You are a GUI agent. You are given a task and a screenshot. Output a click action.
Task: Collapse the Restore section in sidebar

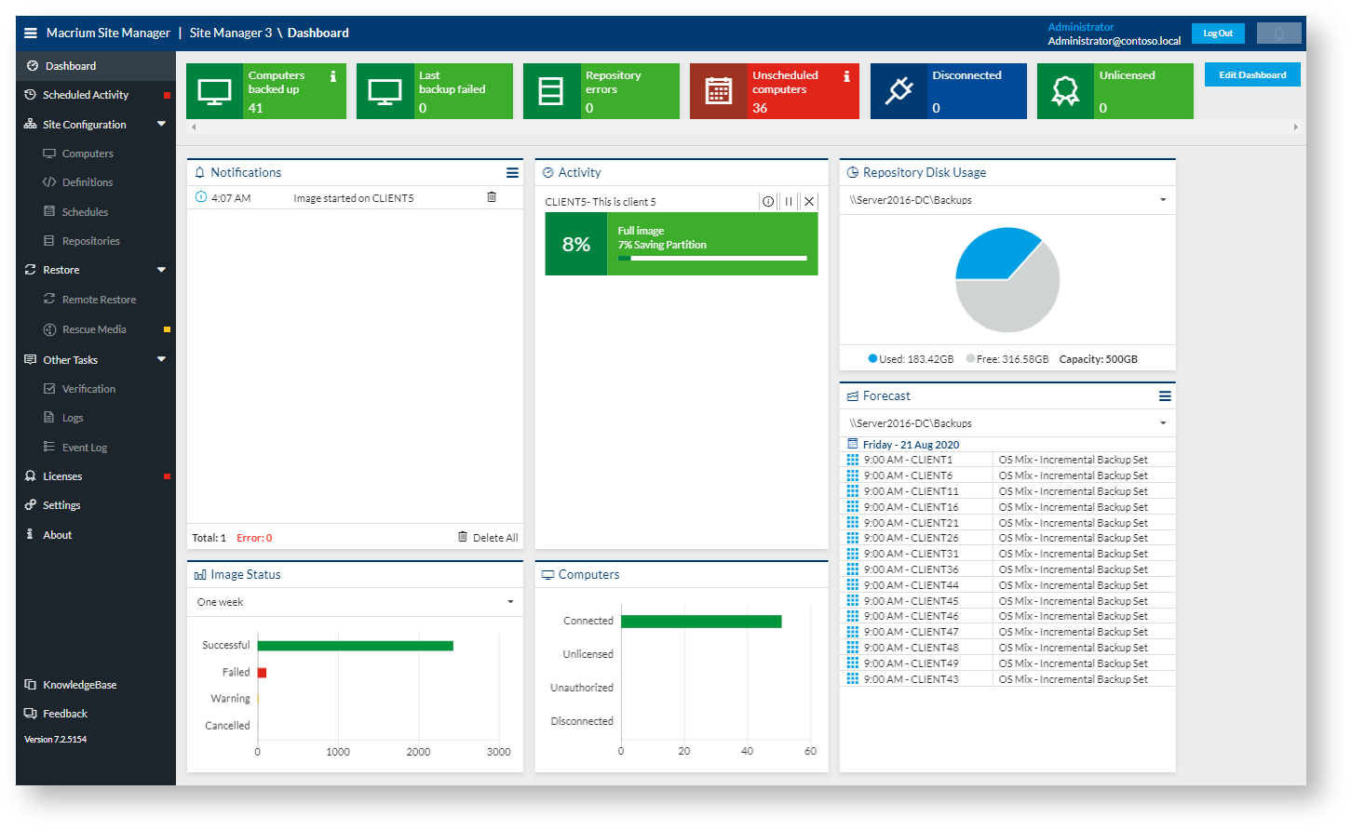pos(161,270)
